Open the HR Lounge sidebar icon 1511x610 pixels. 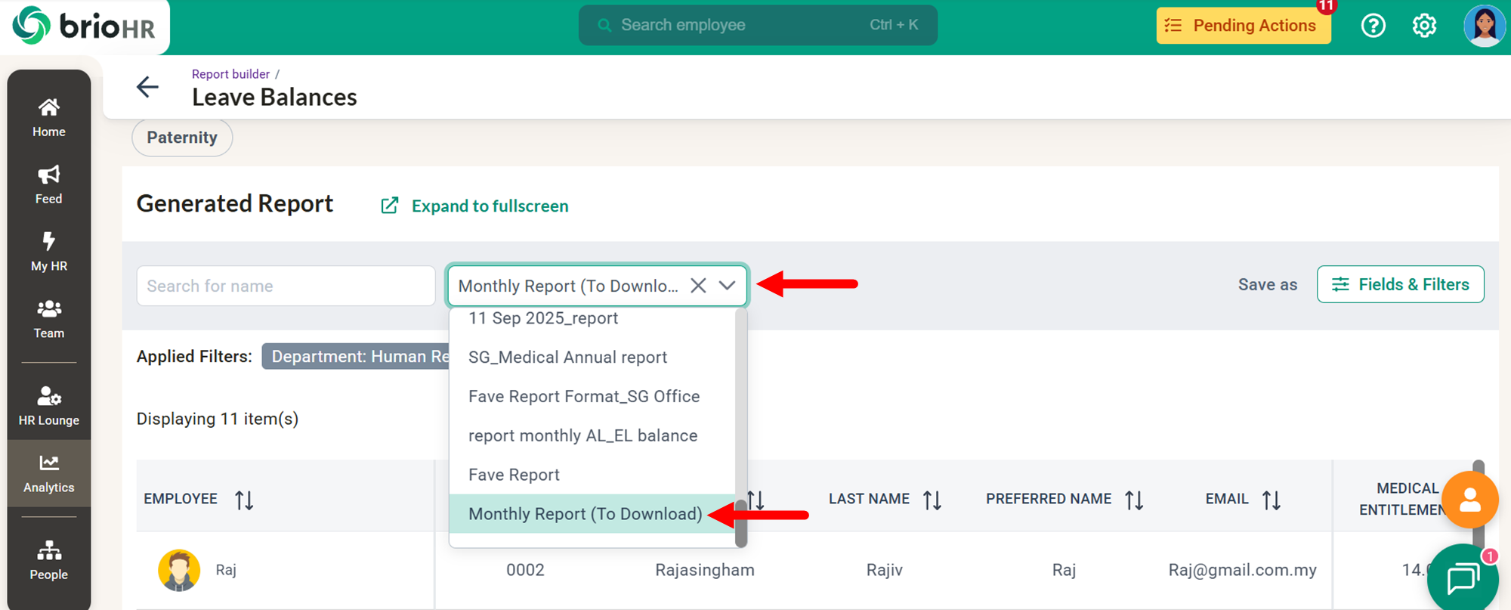[49, 406]
